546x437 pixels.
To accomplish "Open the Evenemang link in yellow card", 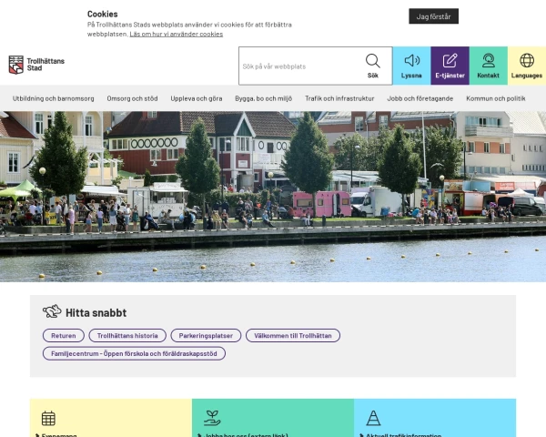I will 59,435.
